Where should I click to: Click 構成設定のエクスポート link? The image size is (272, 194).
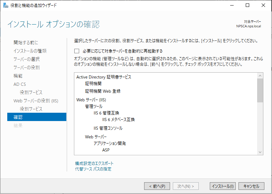coord(94,163)
